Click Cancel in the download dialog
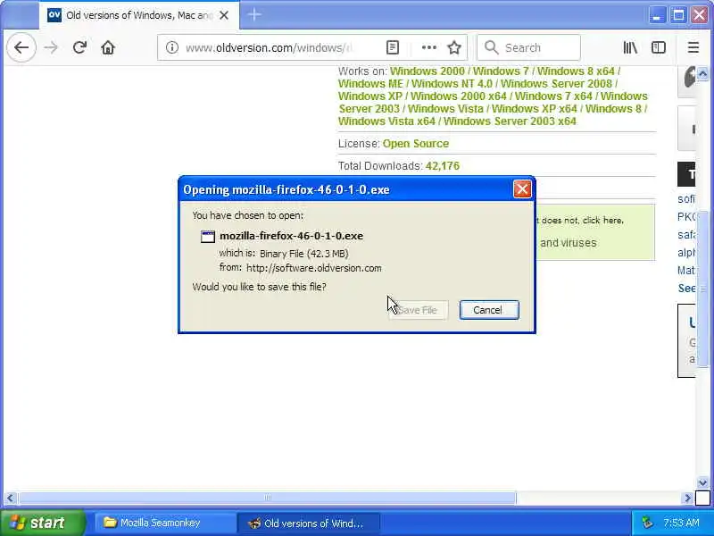The height and width of the screenshot is (536, 714). (489, 310)
